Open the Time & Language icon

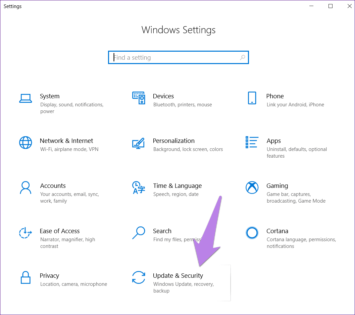(139, 188)
